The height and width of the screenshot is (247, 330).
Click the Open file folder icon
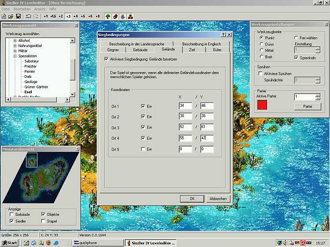(x=11, y=16)
